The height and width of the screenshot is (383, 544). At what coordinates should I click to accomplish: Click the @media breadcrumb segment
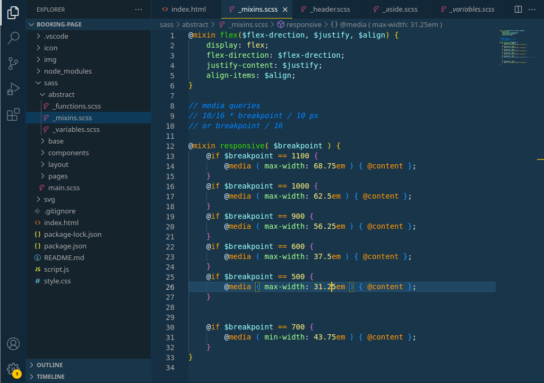[x=386, y=24]
